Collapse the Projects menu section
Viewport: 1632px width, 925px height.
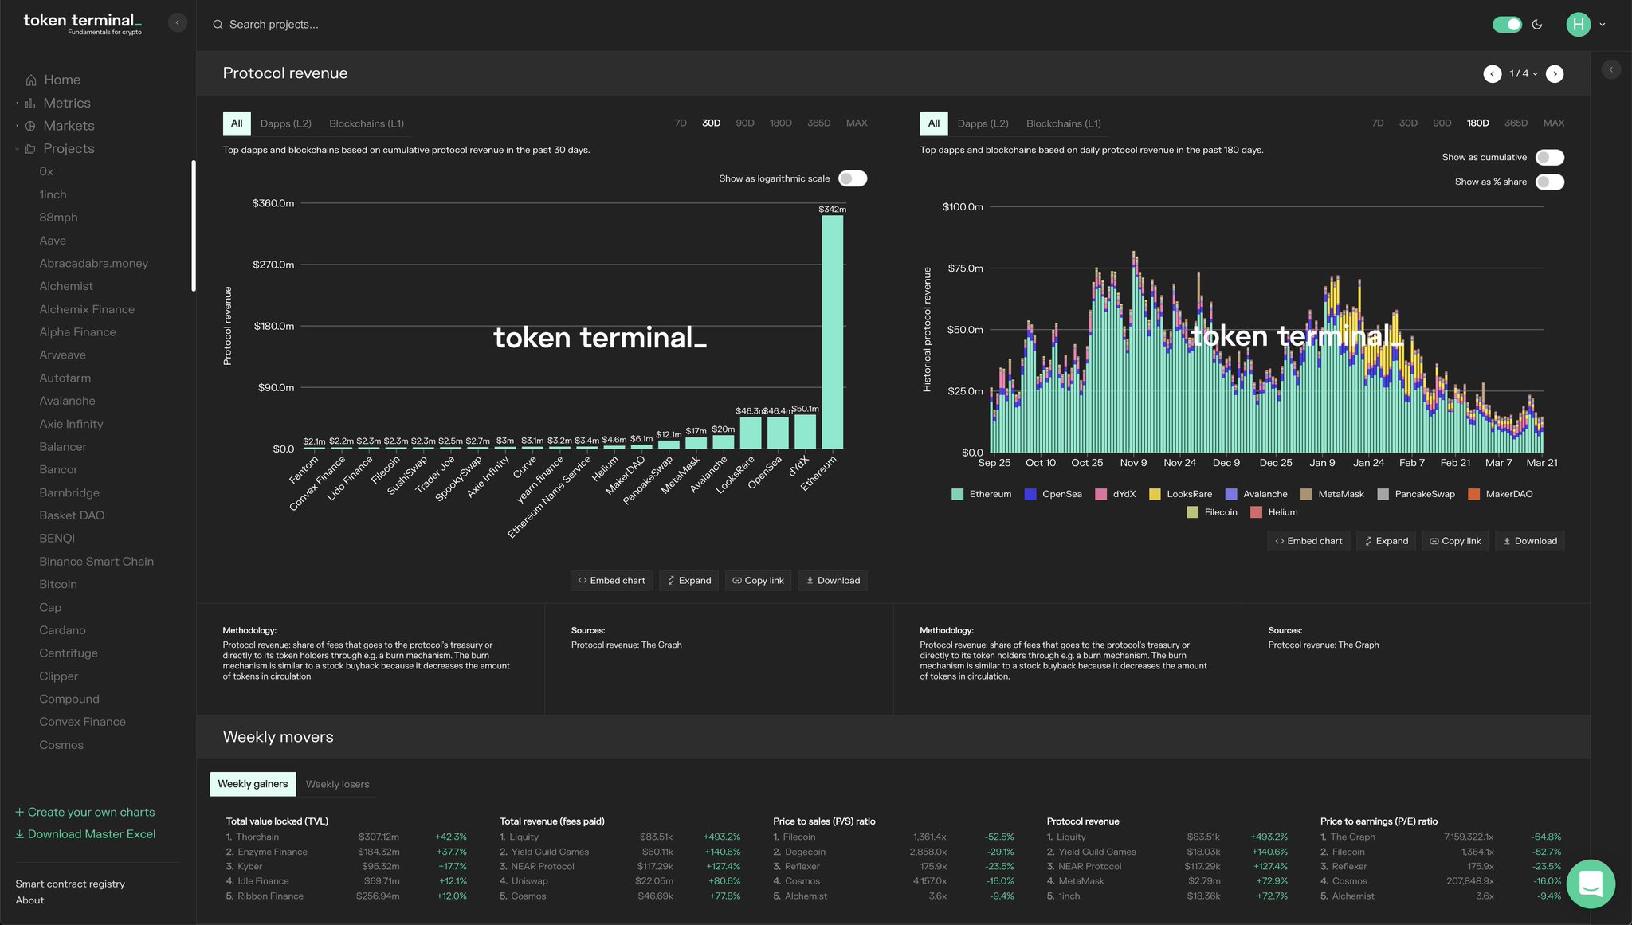17,149
